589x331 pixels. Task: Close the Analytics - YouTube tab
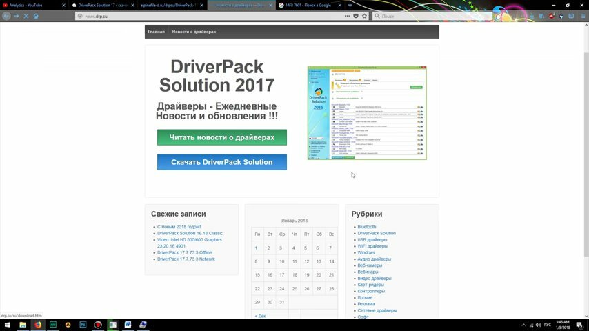[63, 6]
